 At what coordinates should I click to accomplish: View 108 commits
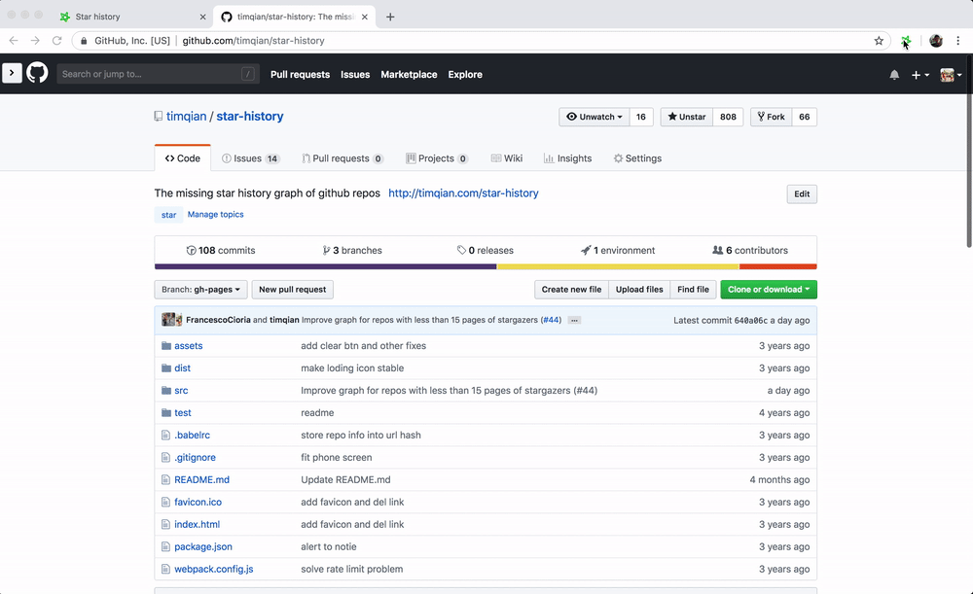coord(221,251)
